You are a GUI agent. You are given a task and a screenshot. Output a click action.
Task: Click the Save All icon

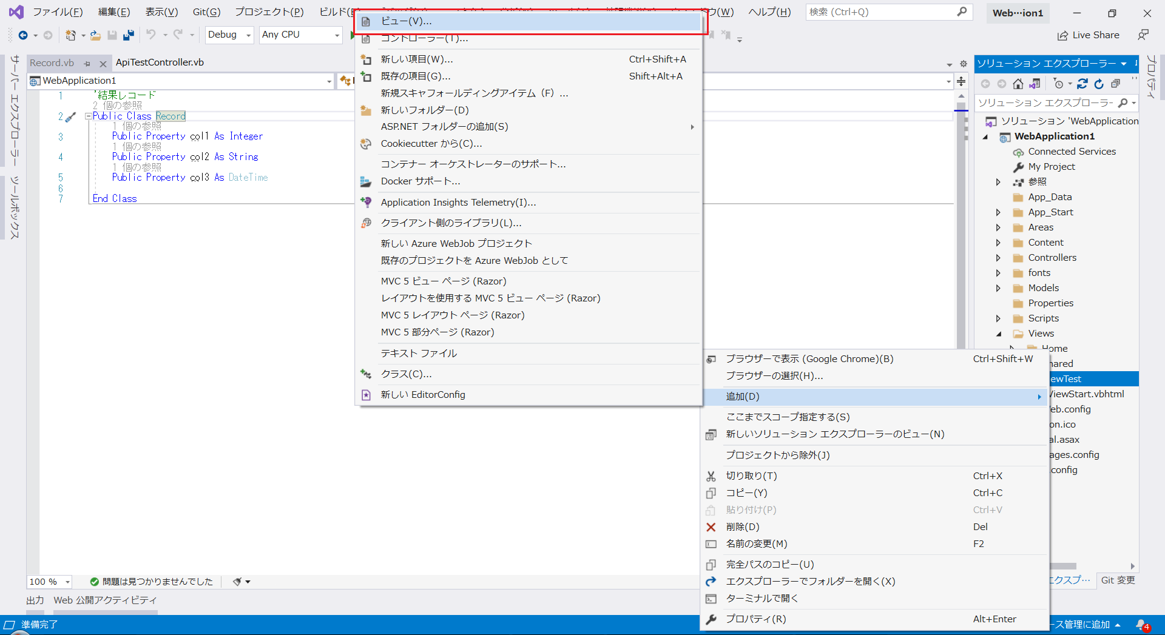(x=128, y=35)
